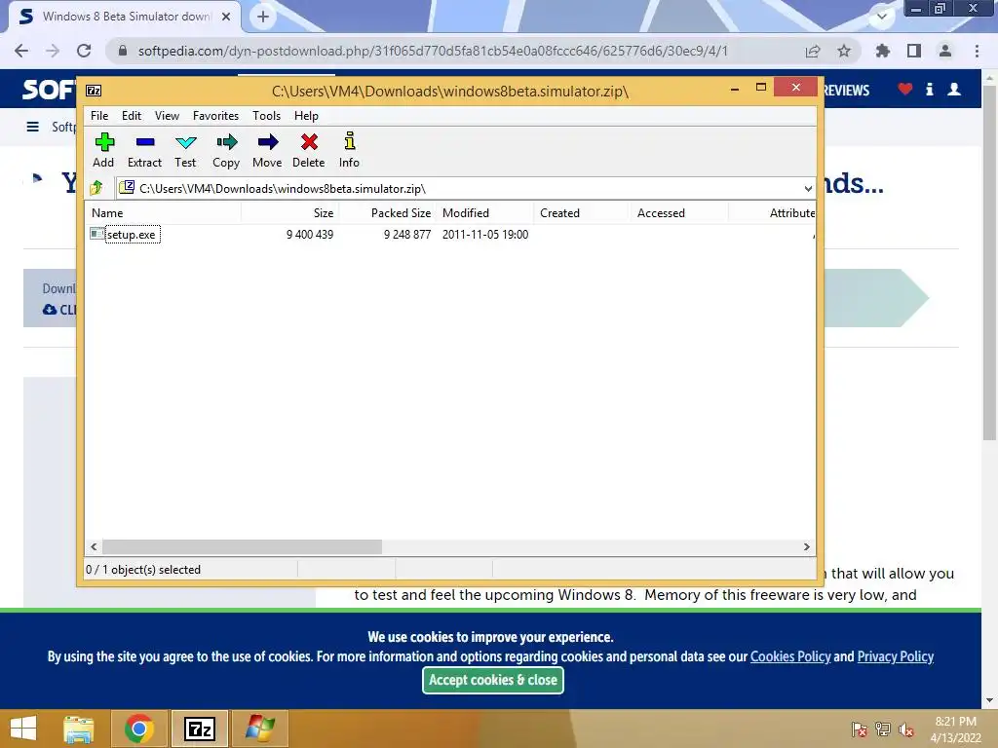The image size is (998, 748).
Task: Click the Extract toolbar icon
Action: [145, 142]
